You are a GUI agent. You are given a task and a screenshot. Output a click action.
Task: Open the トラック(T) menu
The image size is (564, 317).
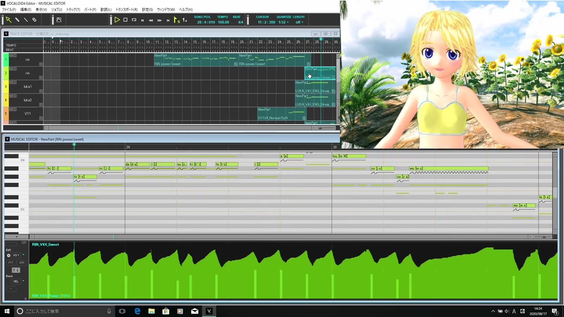(x=73, y=10)
